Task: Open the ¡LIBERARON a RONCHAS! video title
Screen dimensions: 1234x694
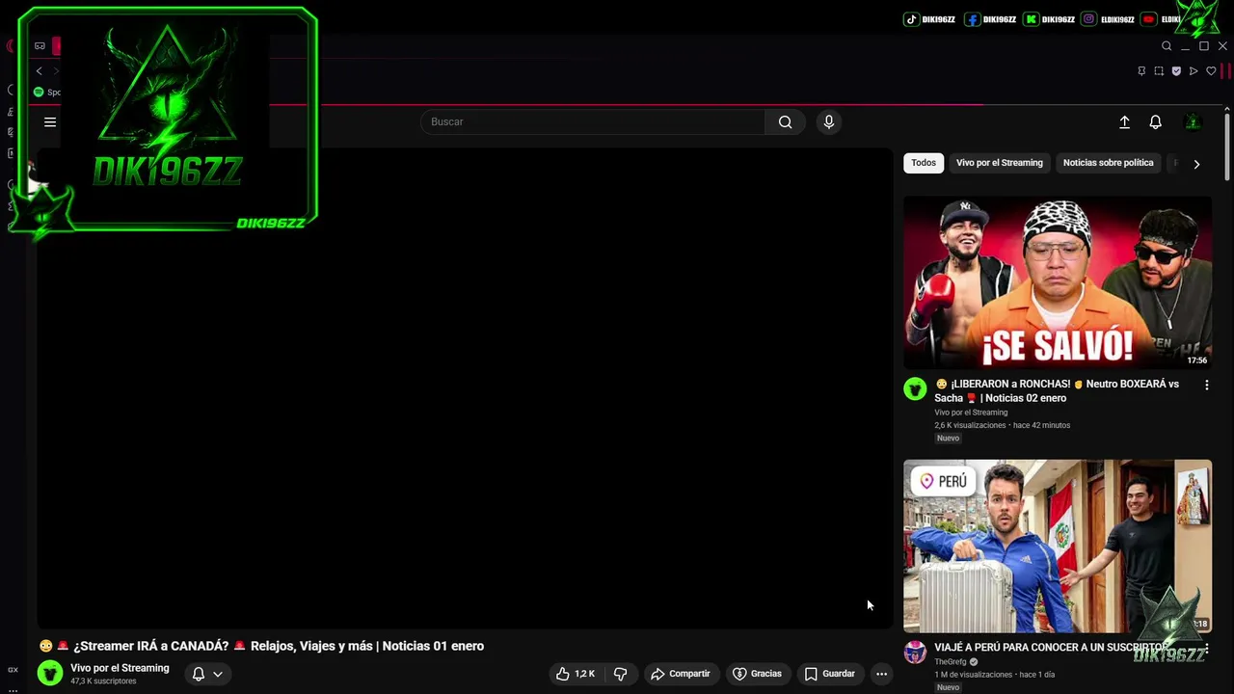Action: point(1057,390)
